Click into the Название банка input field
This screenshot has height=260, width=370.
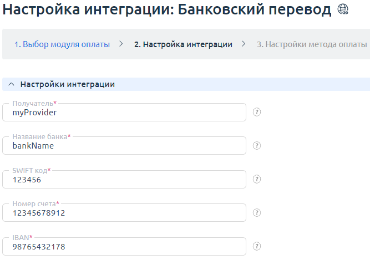[124, 146]
